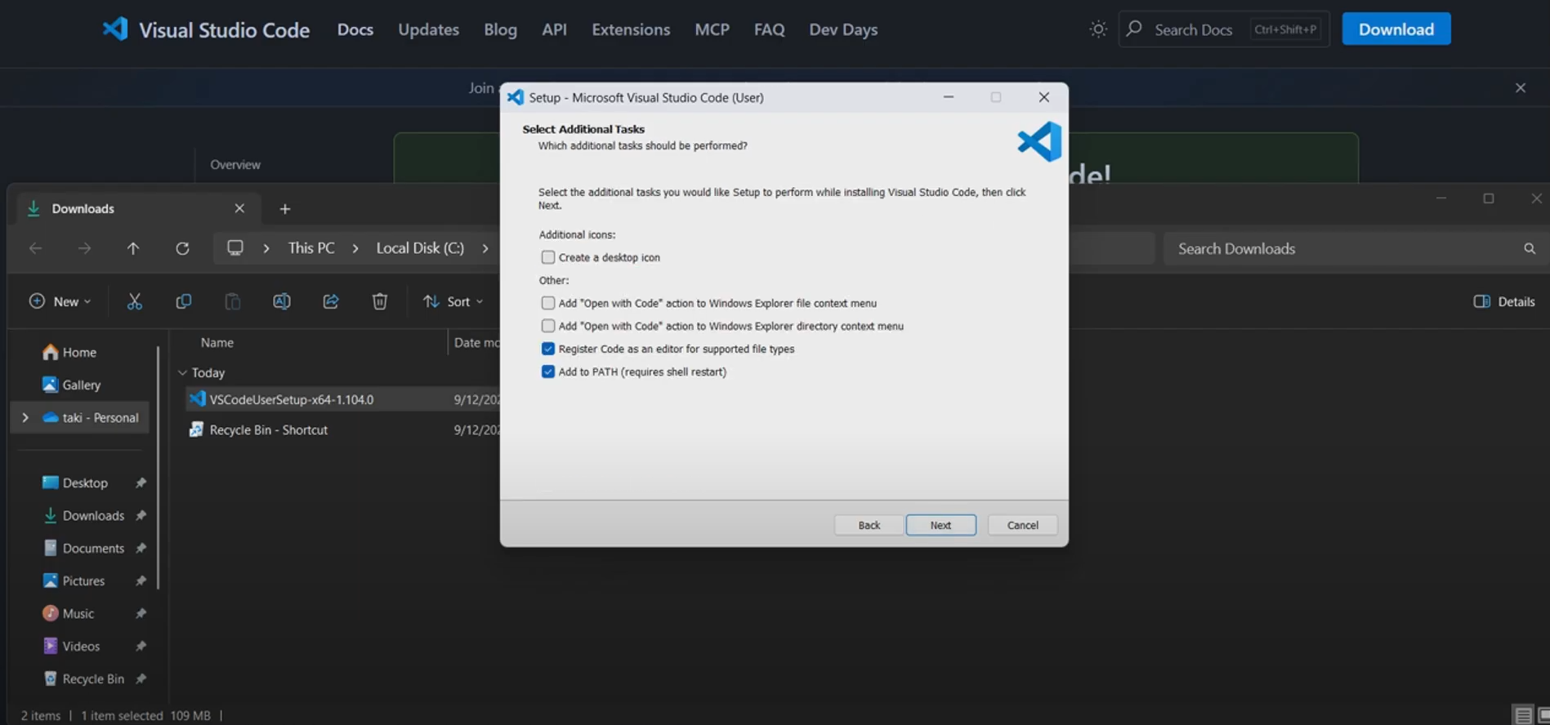The width and height of the screenshot is (1550, 725).
Task: Click the PC monitor icon in address bar
Action: [235, 247]
